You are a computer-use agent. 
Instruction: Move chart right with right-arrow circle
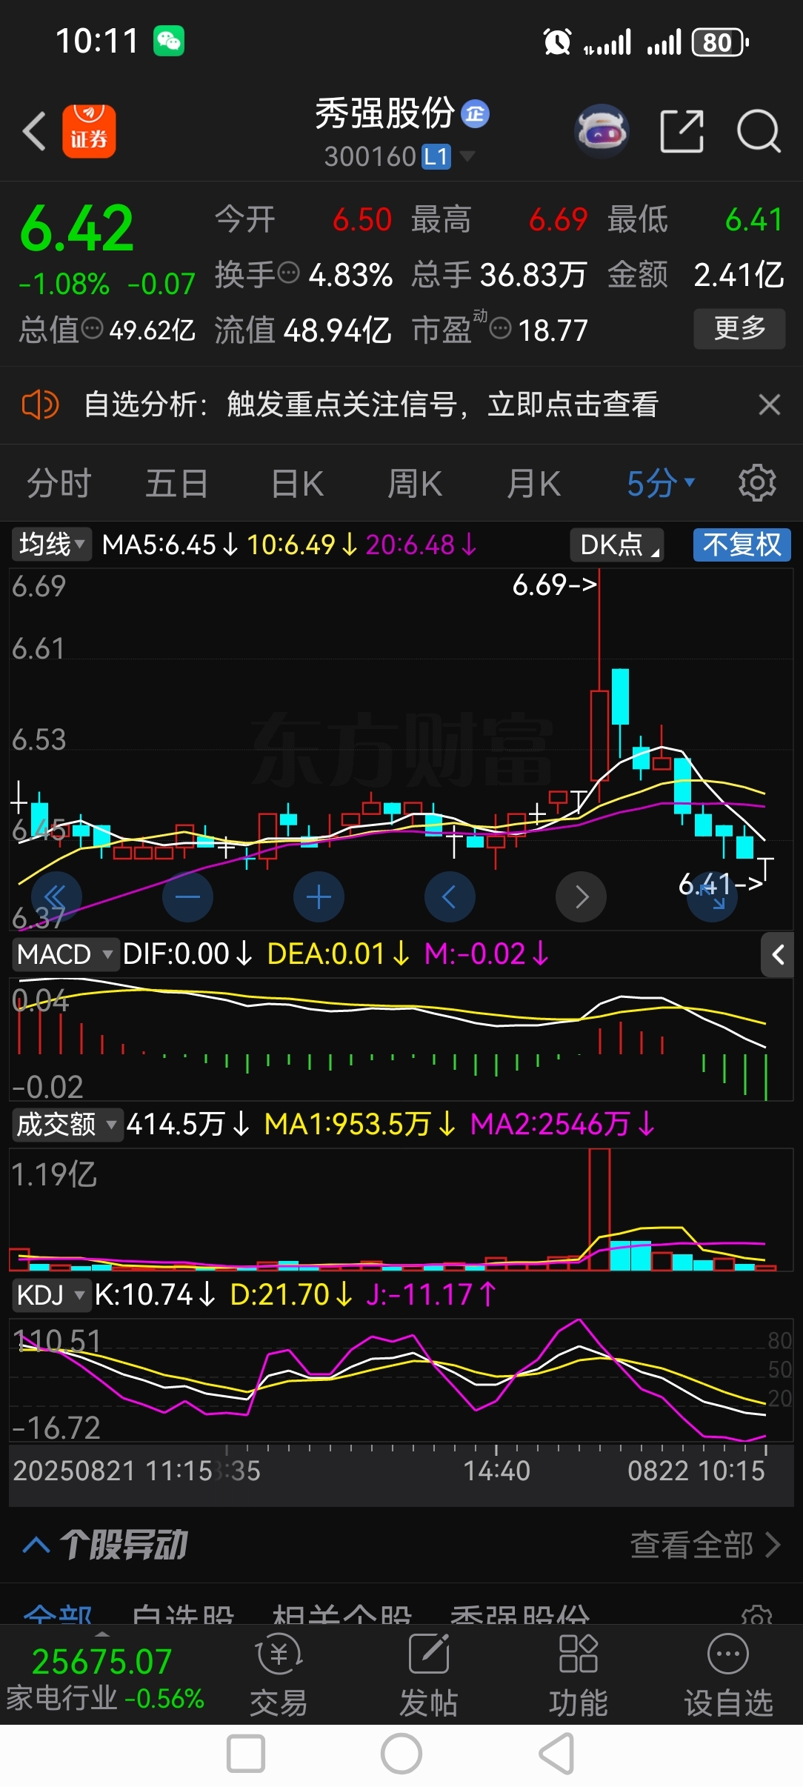581,897
